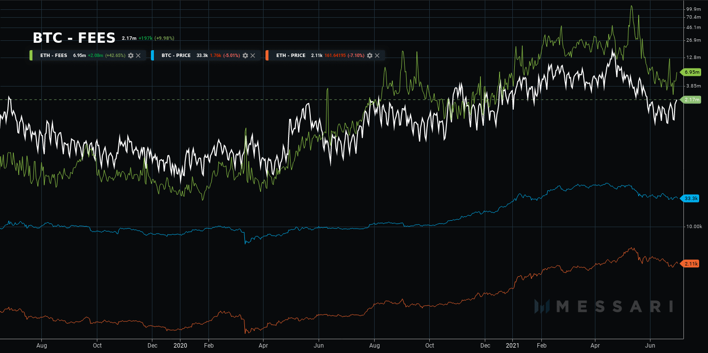Screen dimensions: 708x353
Task: Click the ETH - PRICE legend label
Action: 291,56
